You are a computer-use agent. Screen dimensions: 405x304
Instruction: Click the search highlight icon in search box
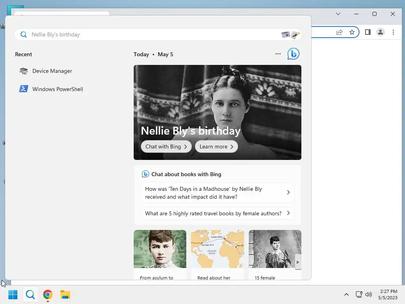290,34
